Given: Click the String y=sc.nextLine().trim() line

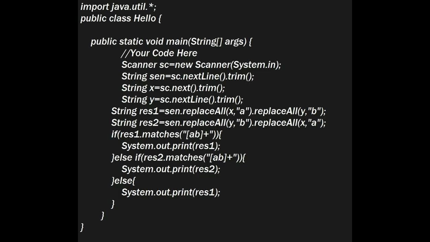Looking at the screenshot, I should coord(182,99).
